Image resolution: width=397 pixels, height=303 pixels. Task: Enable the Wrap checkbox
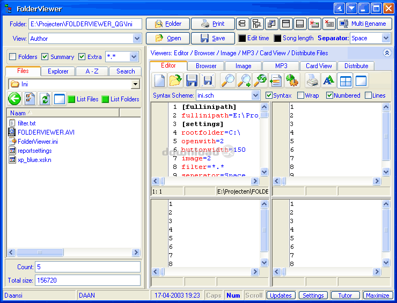point(300,95)
